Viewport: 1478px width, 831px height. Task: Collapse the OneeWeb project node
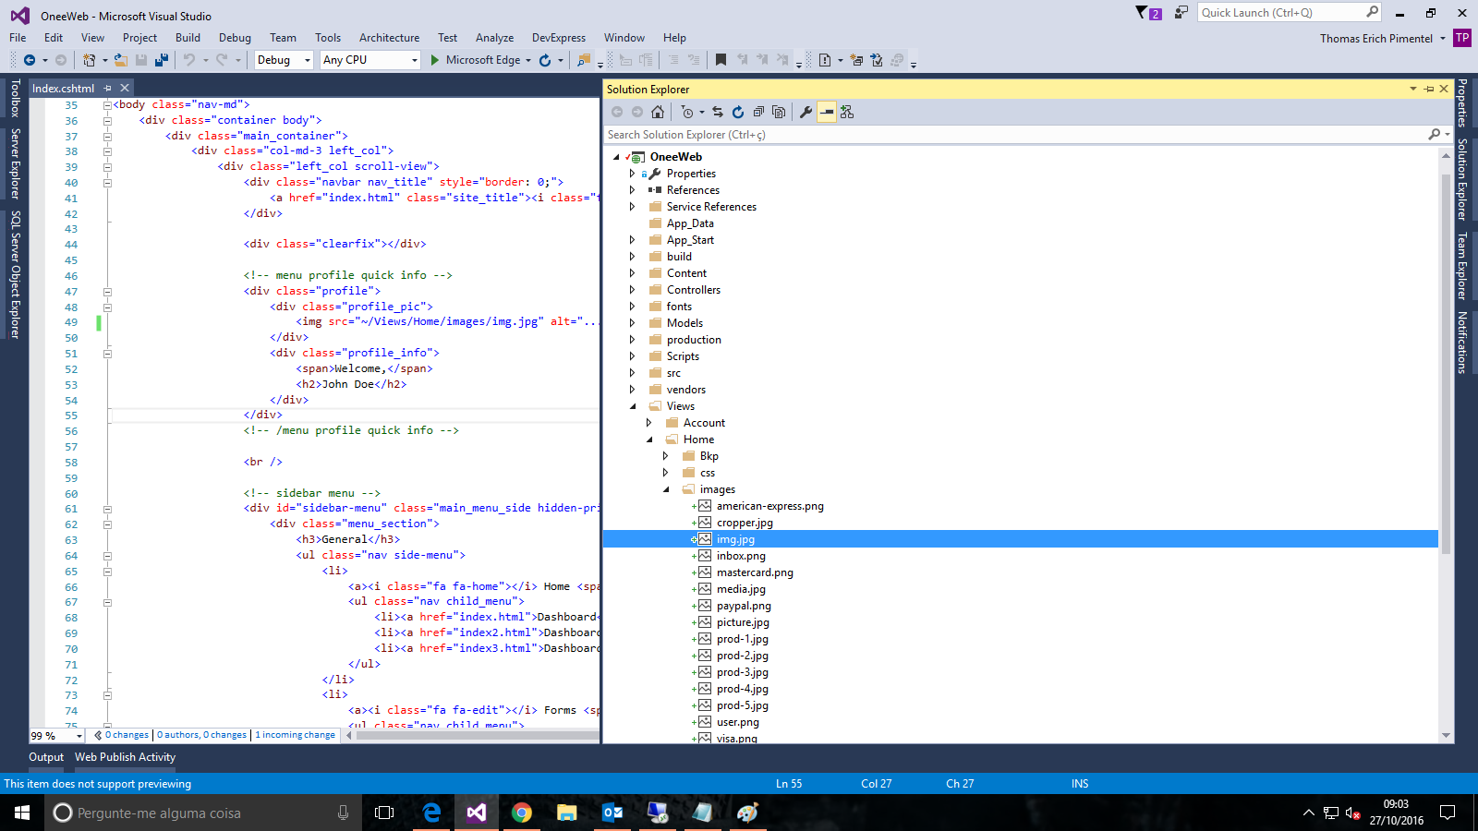(x=616, y=157)
